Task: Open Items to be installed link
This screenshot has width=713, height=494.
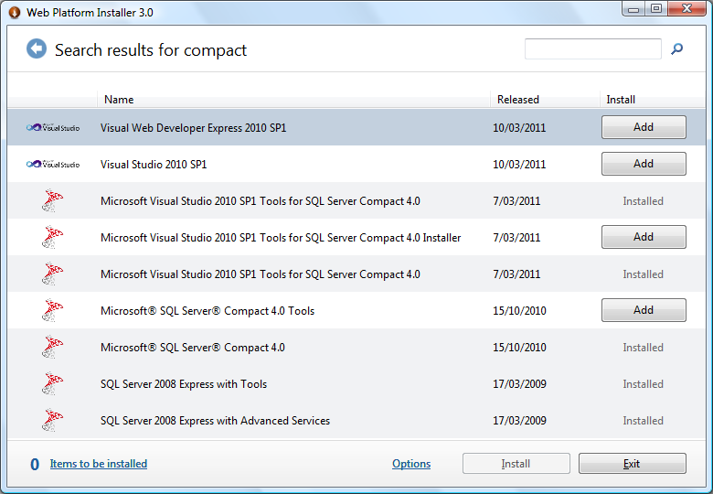Action: click(x=98, y=464)
